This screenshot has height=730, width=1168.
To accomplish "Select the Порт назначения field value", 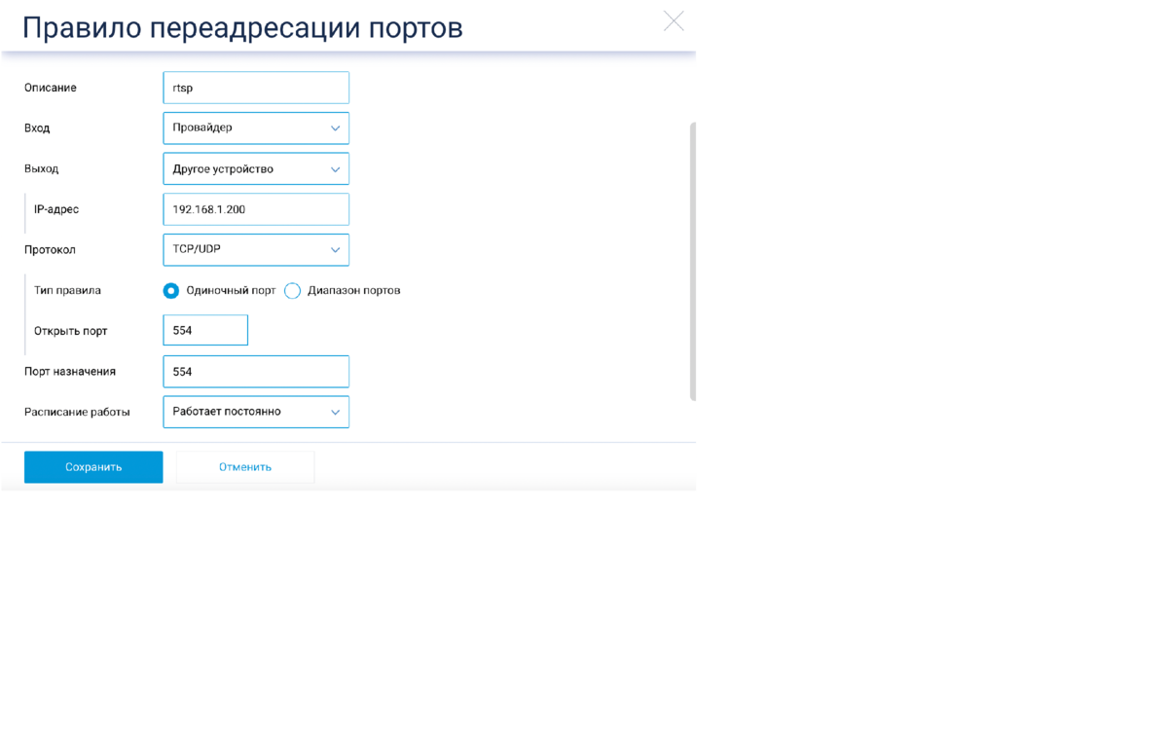I will coord(256,371).
